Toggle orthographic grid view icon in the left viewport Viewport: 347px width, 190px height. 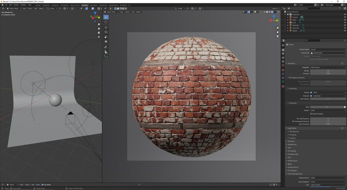coord(99,37)
